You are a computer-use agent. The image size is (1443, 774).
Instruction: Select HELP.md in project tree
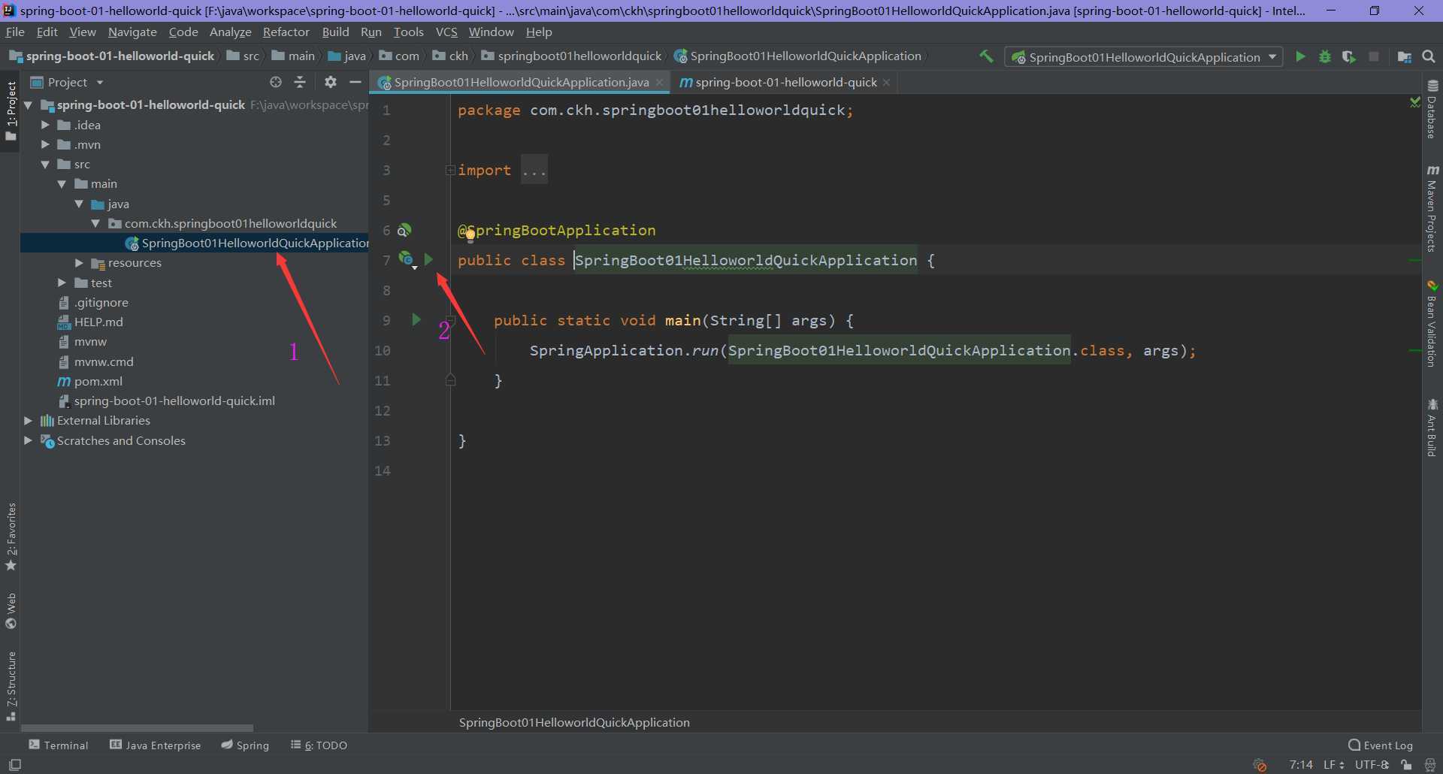tap(98, 322)
